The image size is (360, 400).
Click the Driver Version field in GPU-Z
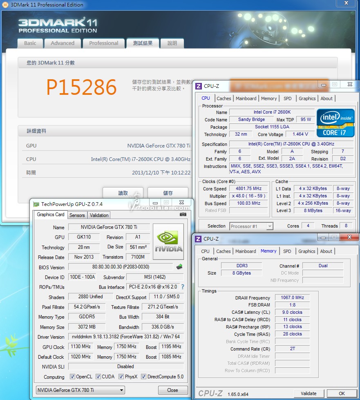click(126, 337)
